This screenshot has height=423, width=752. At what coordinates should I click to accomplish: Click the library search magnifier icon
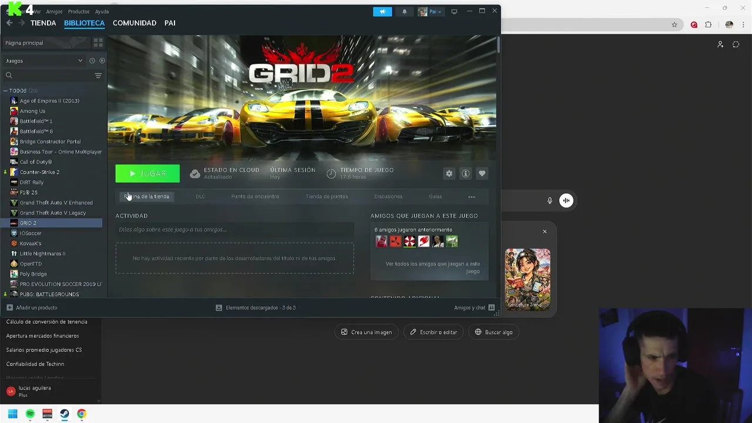tap(9, 75)
